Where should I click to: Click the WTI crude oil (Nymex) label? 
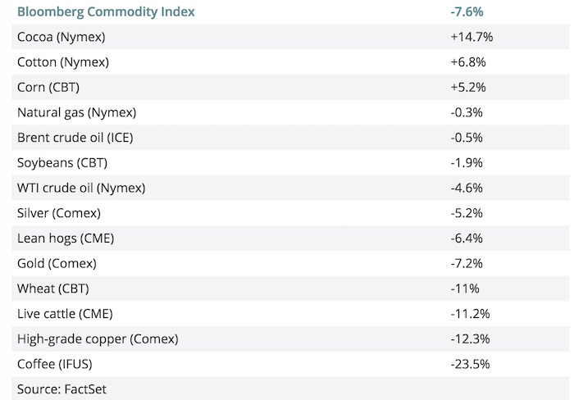pos(80,188)
